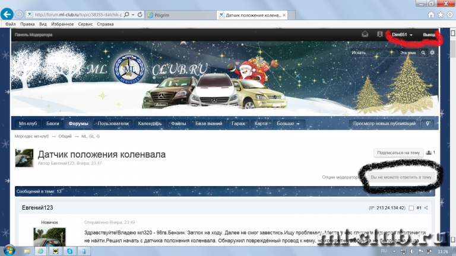
Task: Click the RU language indicator
Action: [x=384, y=251]
